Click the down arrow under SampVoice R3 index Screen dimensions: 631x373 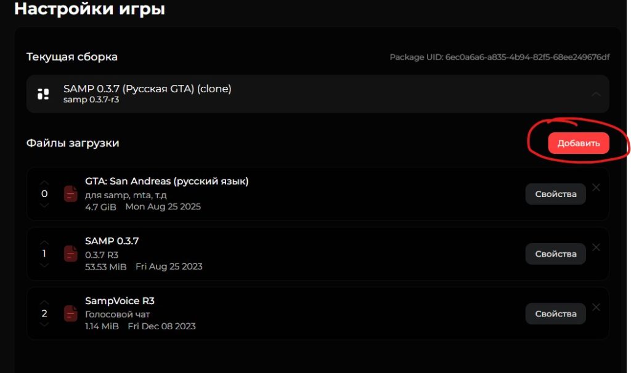click(44, 324)
